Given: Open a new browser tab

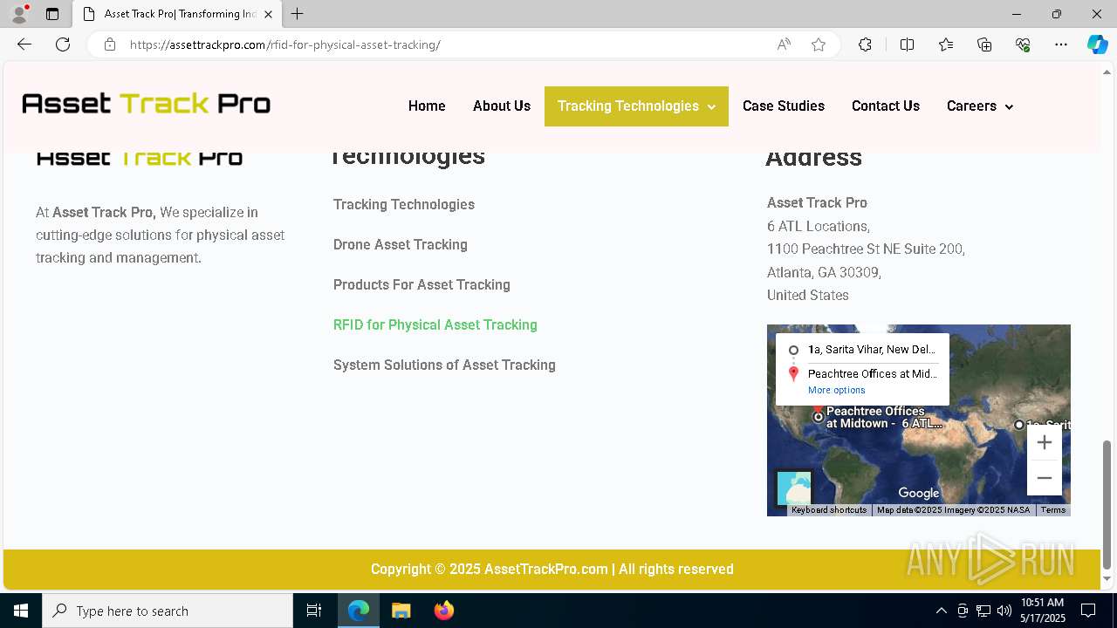Looking at the screenshot, I should click(298, 14).
